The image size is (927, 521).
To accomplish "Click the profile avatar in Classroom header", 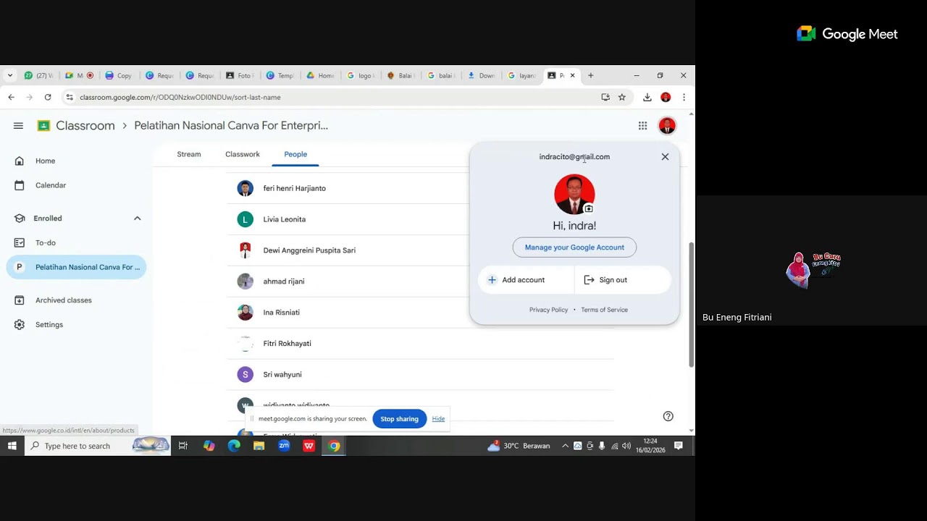I will coord(667,126).
